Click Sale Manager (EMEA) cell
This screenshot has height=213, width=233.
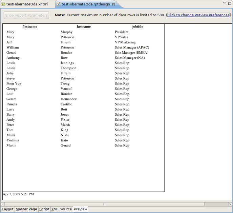[131, 53]
